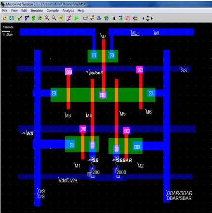Run simulation with green play icon
The width and height of the screenshot is (212, 213).
point(77,18)
